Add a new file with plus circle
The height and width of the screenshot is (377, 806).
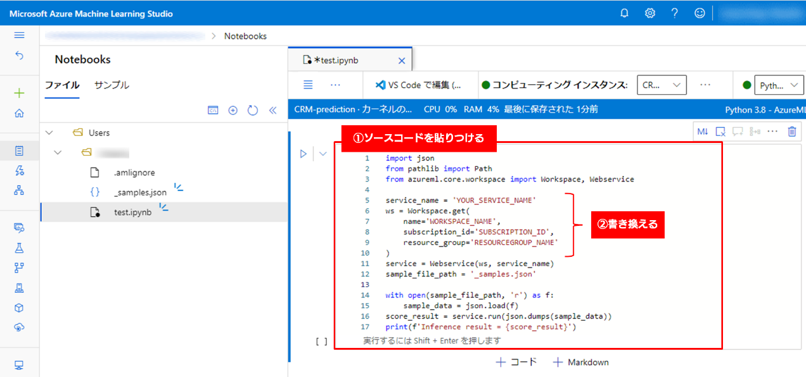tap(233, 110)
